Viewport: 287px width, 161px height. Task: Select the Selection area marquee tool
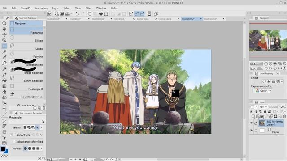[4, 46]
